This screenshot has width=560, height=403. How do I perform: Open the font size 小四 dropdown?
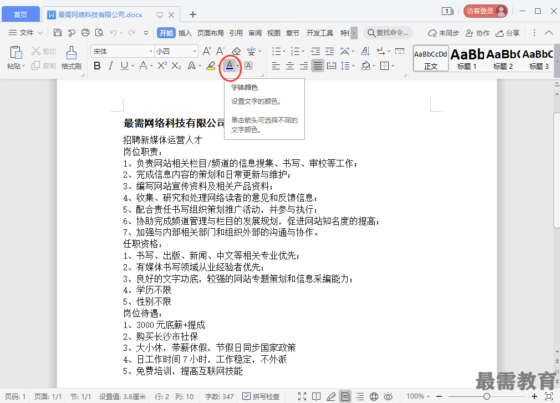coord(195,51)
